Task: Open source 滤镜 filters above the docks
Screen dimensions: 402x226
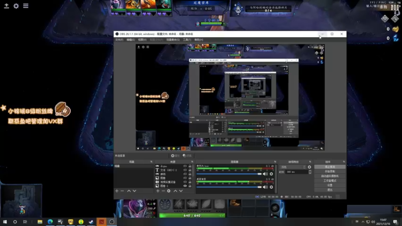Action: tap(187, 156)
